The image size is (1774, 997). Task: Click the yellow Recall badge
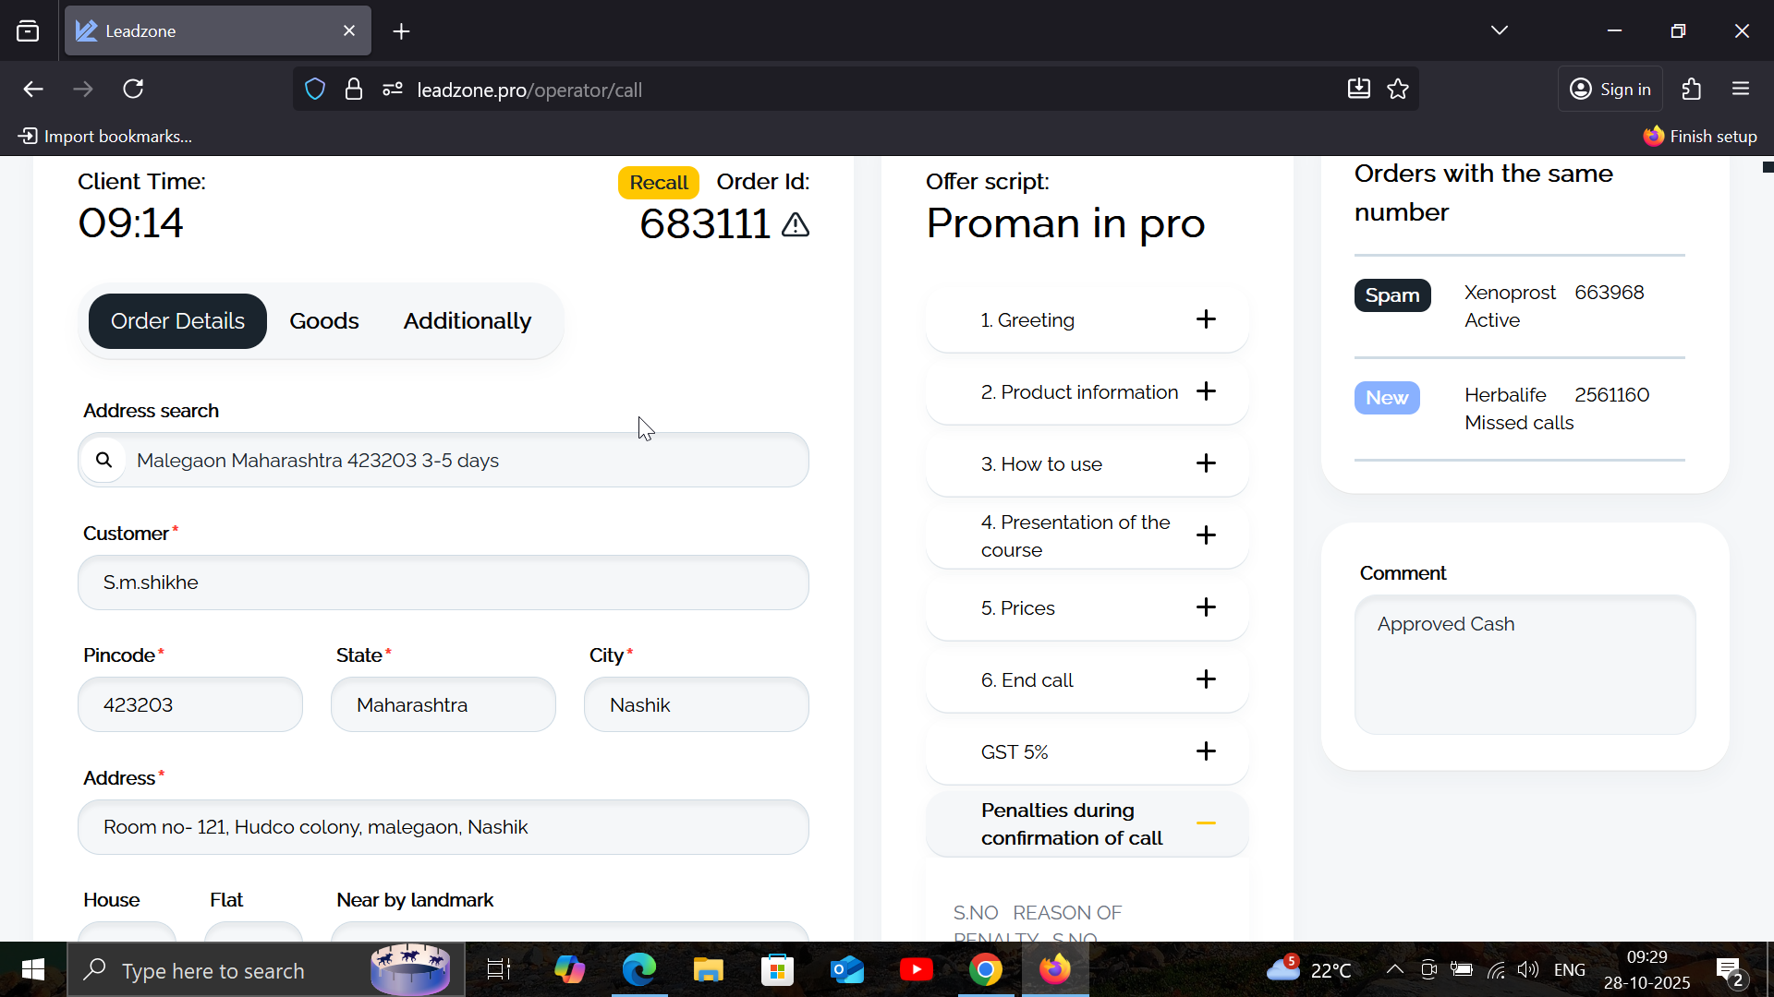(658, 183)
